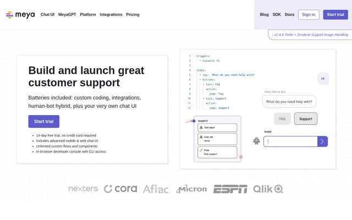Click the User set name node
Image resolution: width=352 pixels, height=220 pixels.
(217, 139)
